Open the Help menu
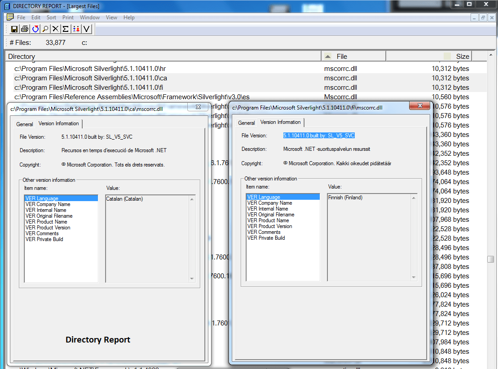498x369 pixels. [129, 18]
